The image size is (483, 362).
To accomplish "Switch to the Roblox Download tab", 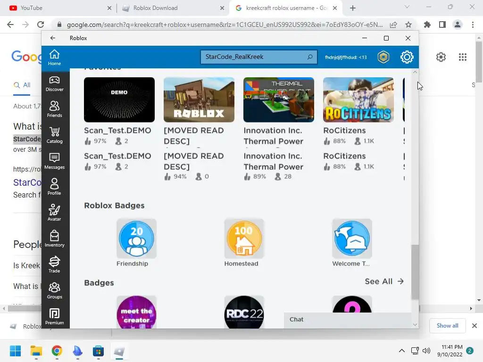I will [173, 8].
